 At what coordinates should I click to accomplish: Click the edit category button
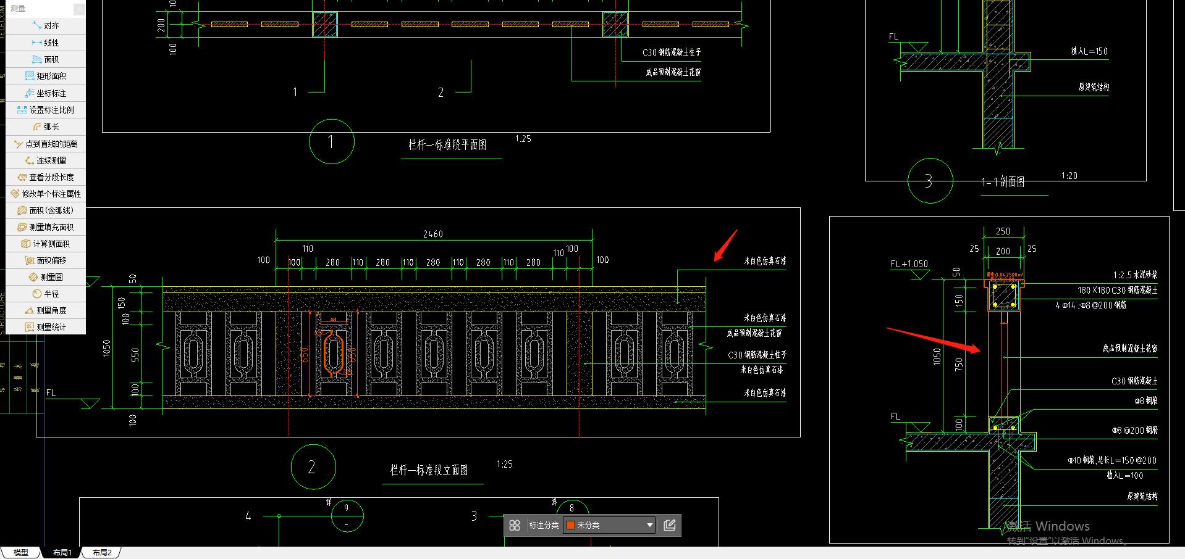pos(669,525)
